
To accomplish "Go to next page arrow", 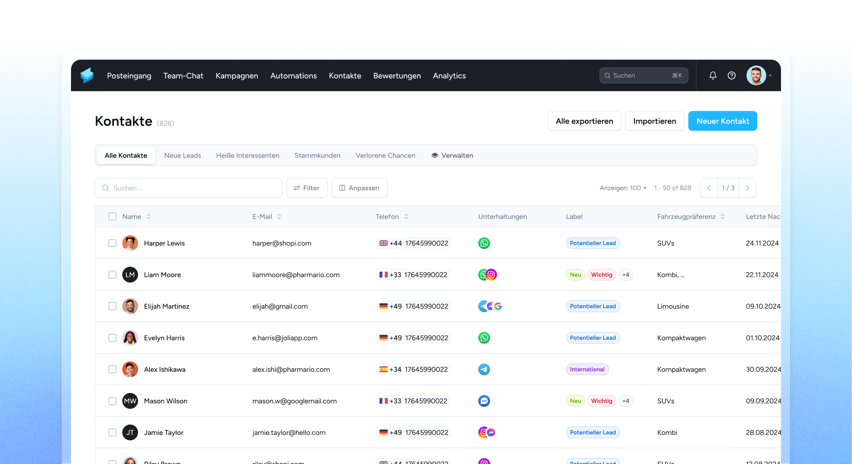I will point(747,188).
